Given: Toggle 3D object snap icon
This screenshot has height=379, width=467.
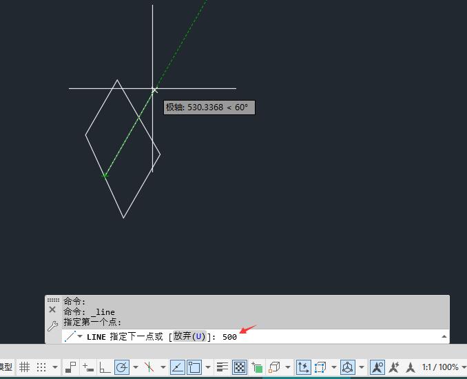Looking at the screenshot, I should 274,367.
